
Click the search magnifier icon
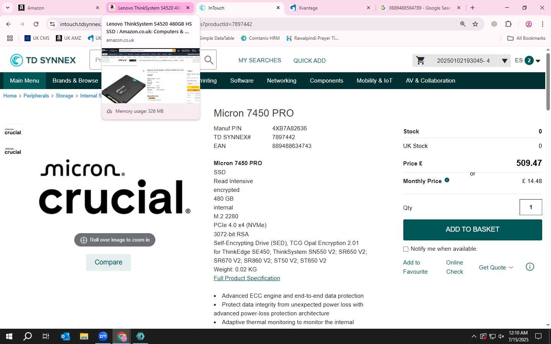pyautogui.click(x=209, y=60)
